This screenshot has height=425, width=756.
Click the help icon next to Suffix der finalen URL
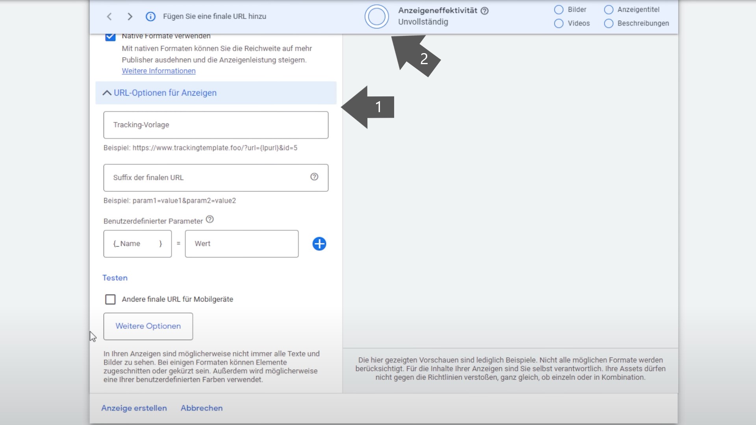click(x=314, y=176)
